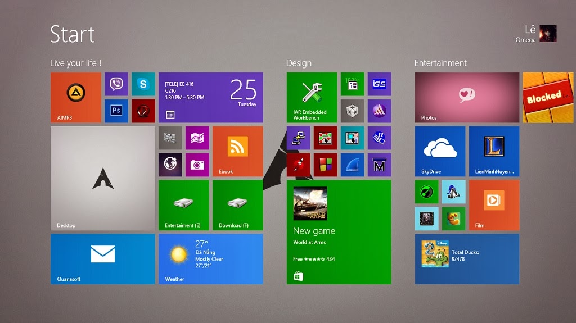This screenshot has width=576, height=323.
Task: Open the Desktop tile
Action: coord(103,179)
